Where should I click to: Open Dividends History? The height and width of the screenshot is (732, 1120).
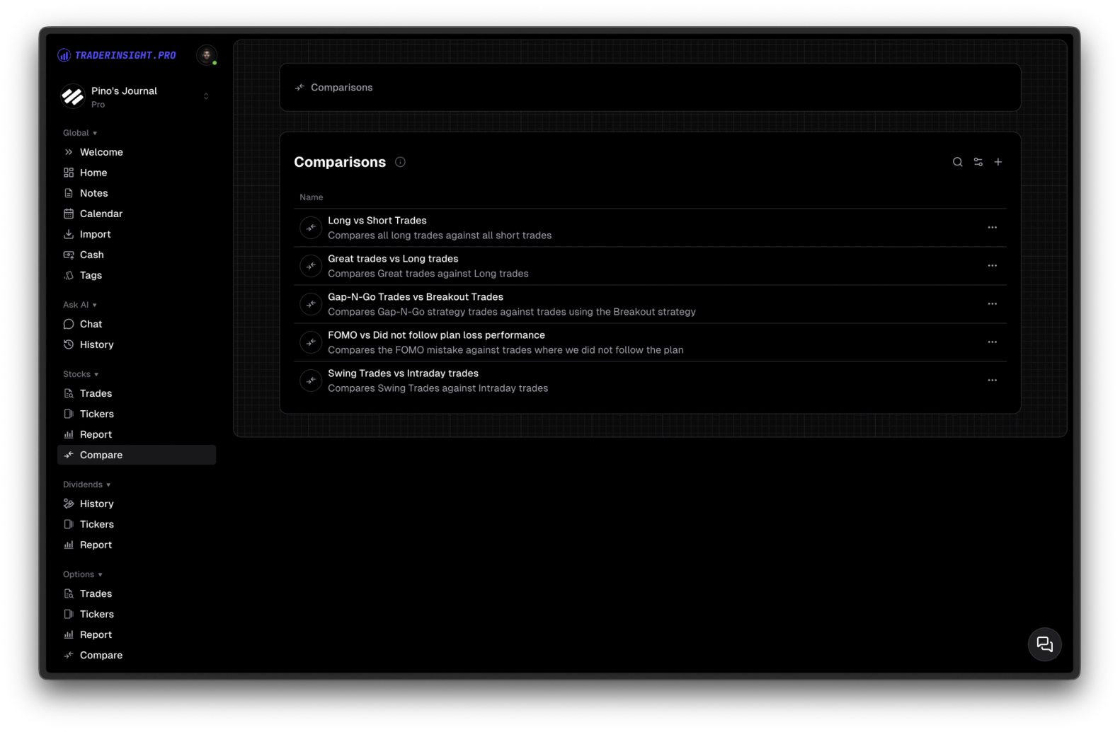137,504
